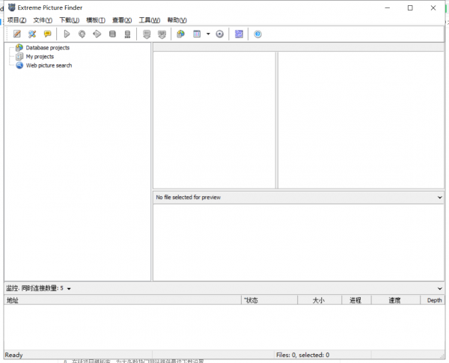Sort by 速度 column header
The height and width of the screenshot is (363, 449).
point(395,300)
